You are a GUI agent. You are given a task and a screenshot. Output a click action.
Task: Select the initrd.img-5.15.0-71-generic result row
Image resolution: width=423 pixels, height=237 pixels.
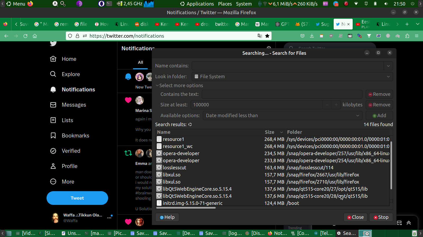(x=273, y=203)
